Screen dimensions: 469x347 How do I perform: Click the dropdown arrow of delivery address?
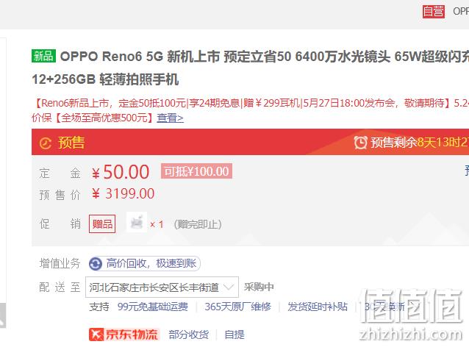[228, 287]
